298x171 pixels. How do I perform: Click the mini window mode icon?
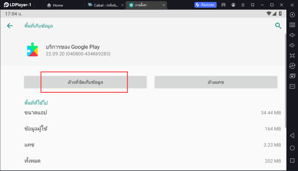click(253, 5)
